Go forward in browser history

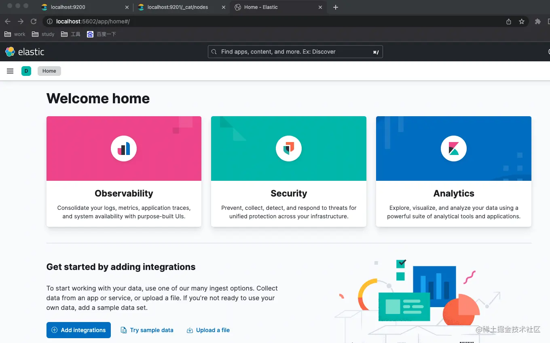click(x=21, y=21)
